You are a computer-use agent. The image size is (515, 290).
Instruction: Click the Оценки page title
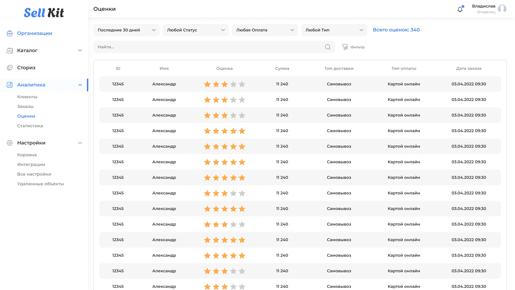point(105,9)
